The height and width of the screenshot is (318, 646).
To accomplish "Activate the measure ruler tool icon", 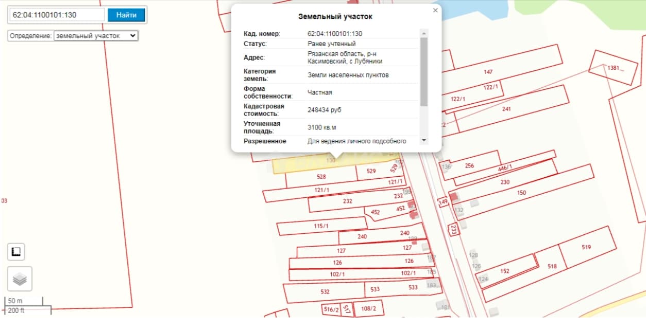I will pyautogui.click(x=16, y=252).
